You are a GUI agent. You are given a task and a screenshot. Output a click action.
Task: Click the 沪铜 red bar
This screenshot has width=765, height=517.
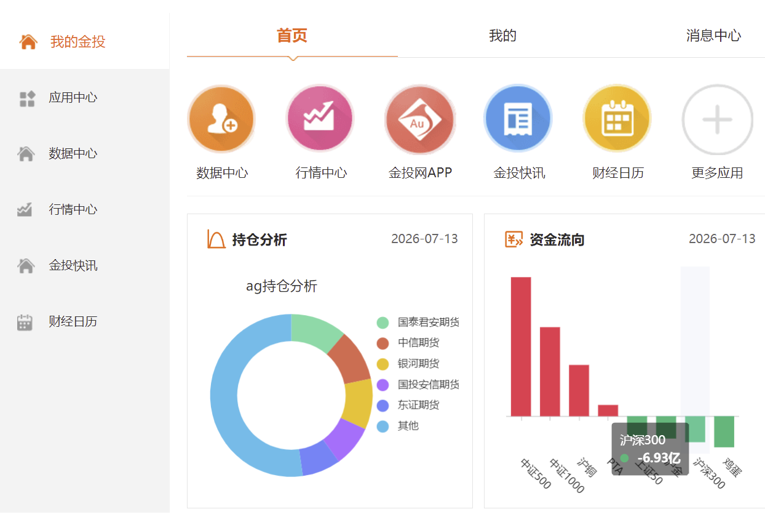[579, 391]
